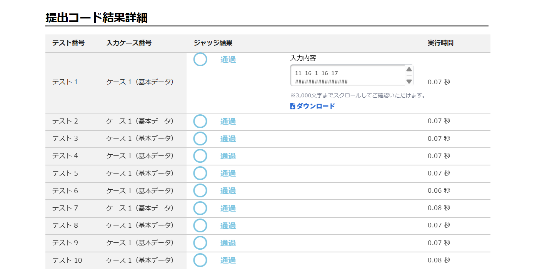Image resolution: width=547 pixels, height=272 pixels.
Task: Click the pass circle icon for テスト 4
Action: click(200, 156)
